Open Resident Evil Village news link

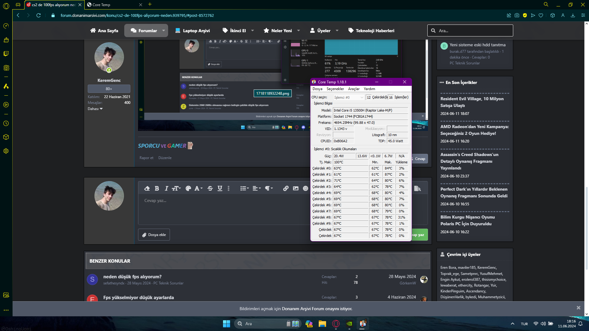472,102
